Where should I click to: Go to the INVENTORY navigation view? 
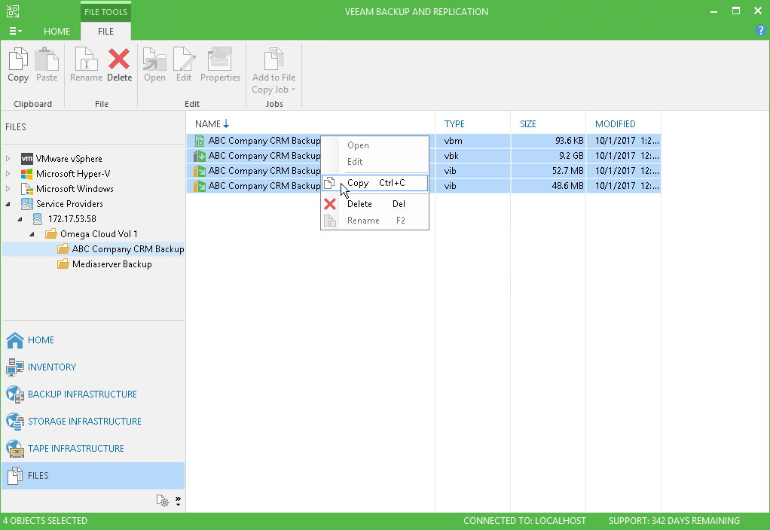[52, 367]
